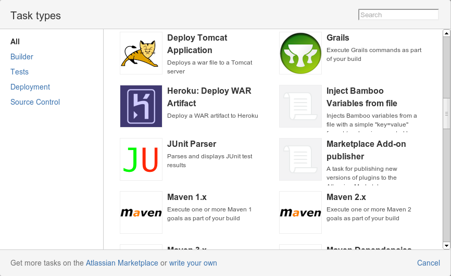The image size is (451, 276).
Task: Click the Maven 1.x logo icon
Action: click(x=141, y=212)
